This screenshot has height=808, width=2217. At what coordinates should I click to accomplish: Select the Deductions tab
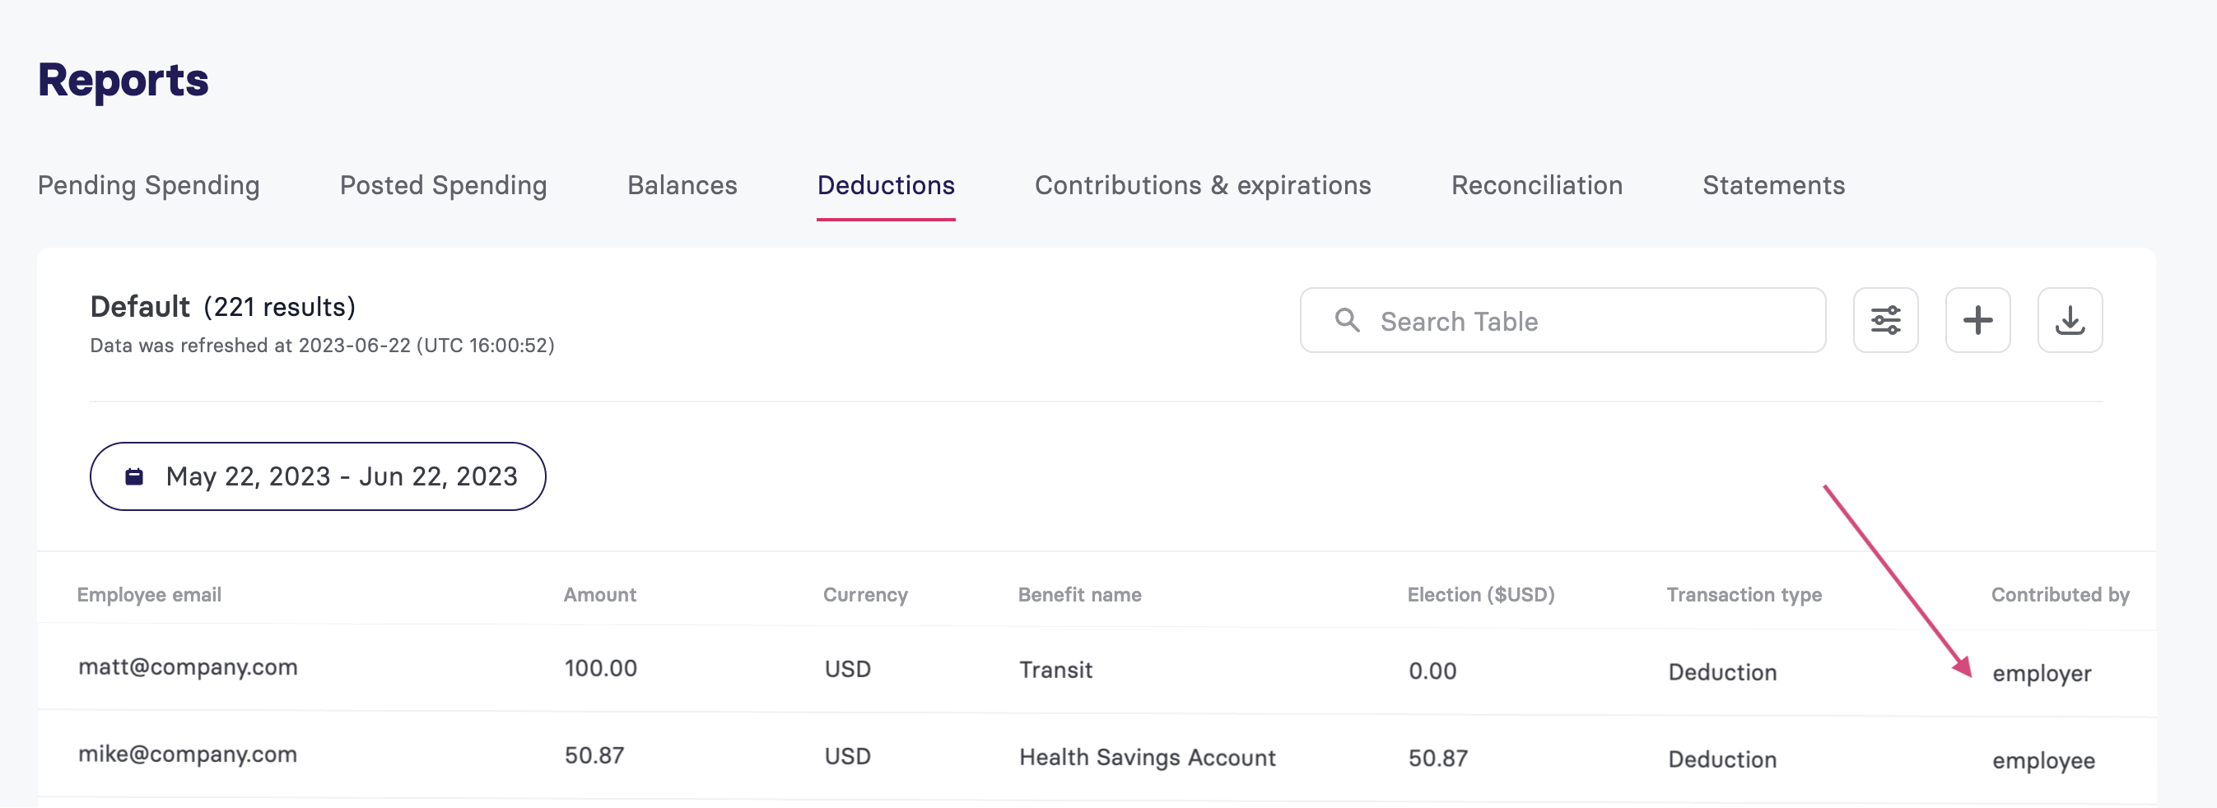[x=886, y=185]
